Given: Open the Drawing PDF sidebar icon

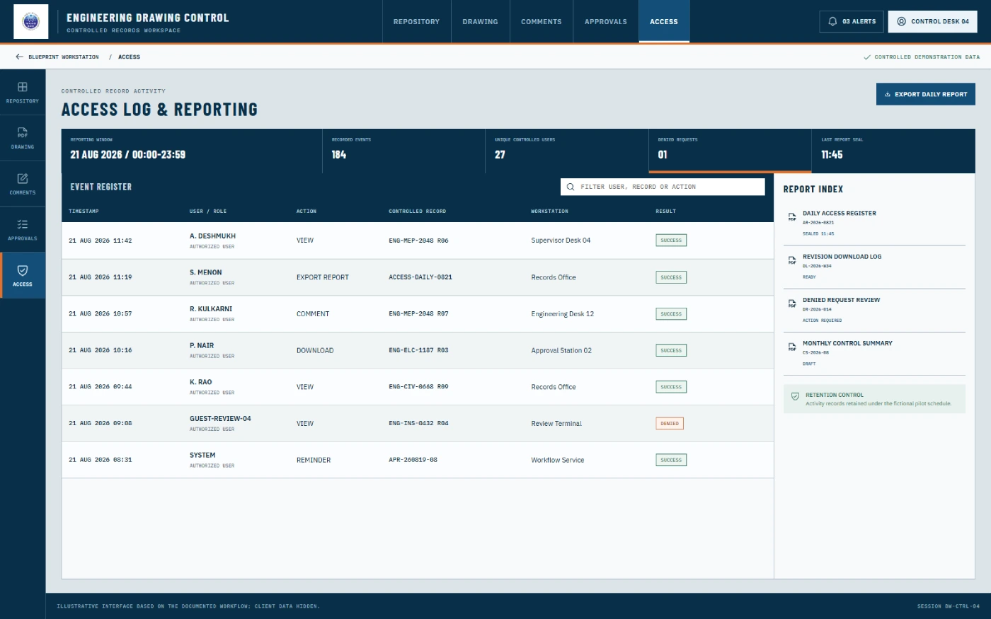Looking at the screenshot, I should [x=23, y=133].
